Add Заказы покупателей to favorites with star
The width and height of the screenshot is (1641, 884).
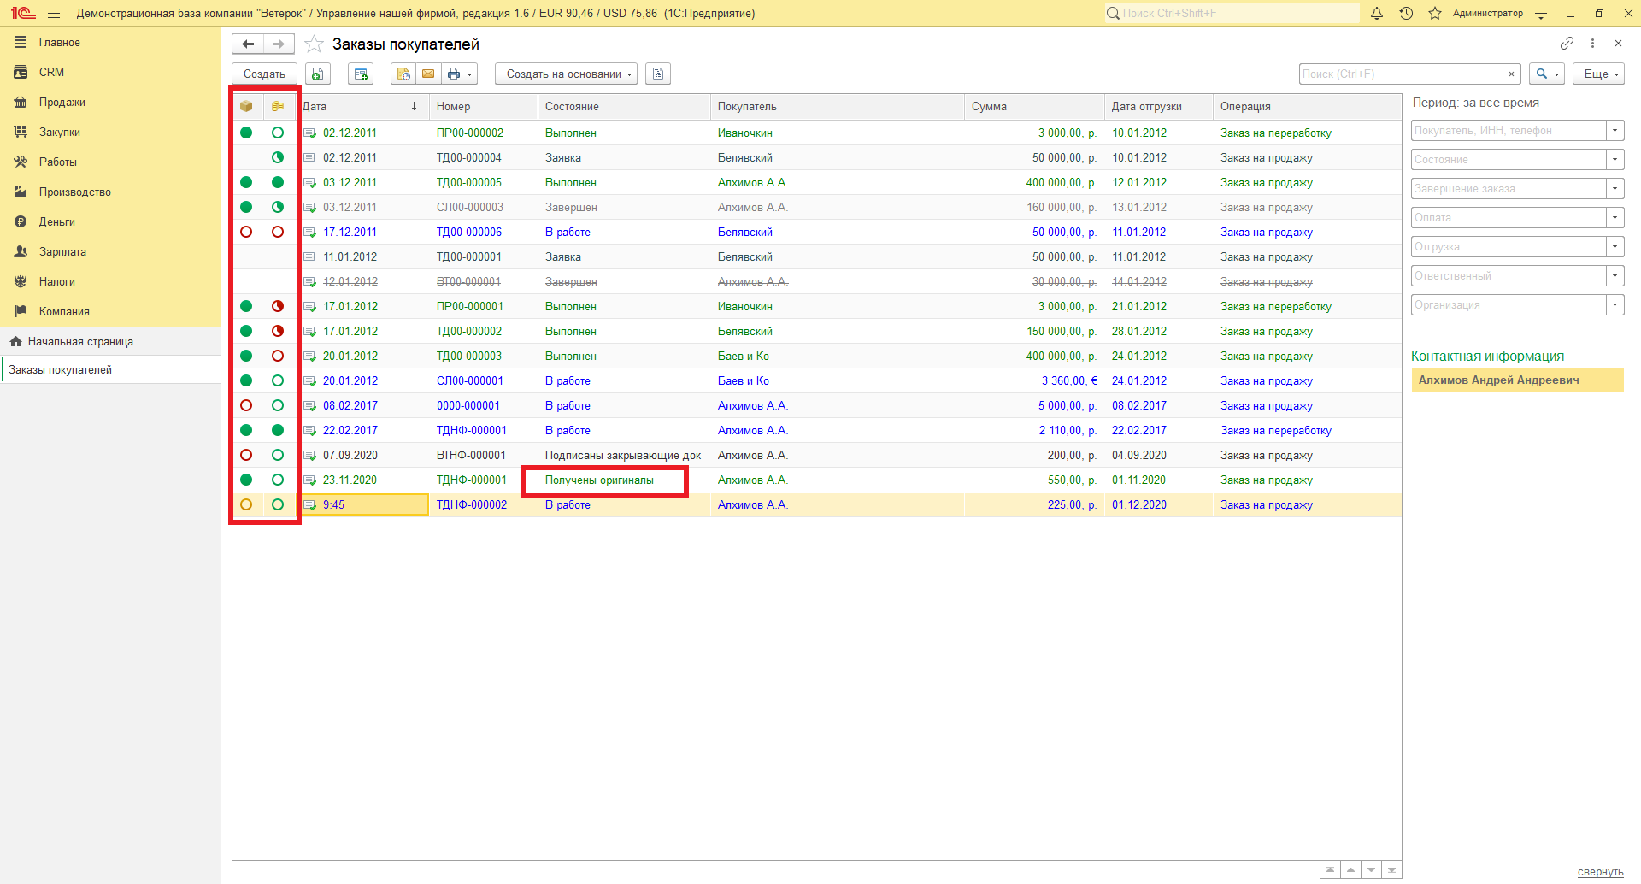(315, 44)
